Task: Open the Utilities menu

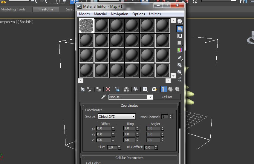Action: coord(155,14)
